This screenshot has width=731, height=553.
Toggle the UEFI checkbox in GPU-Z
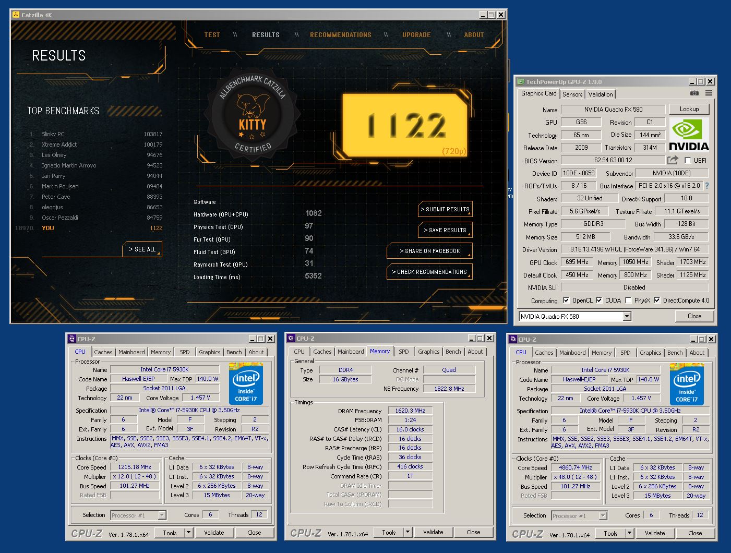pos(687,161)
